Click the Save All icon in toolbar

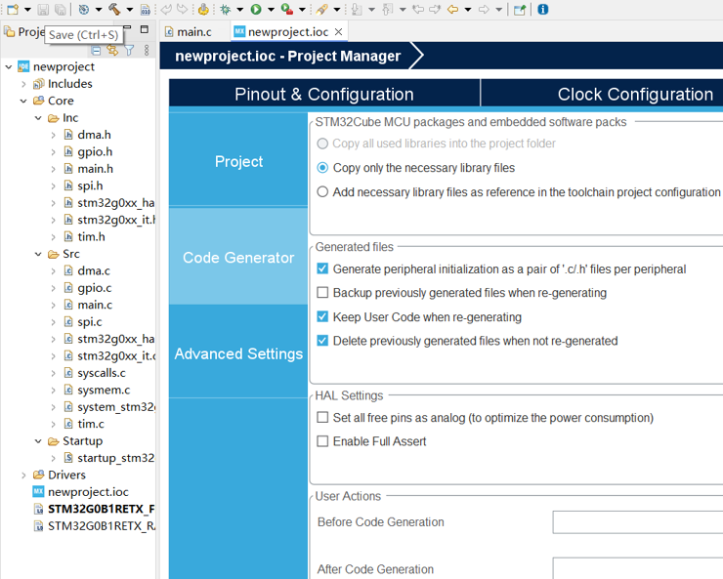point(60,9)
